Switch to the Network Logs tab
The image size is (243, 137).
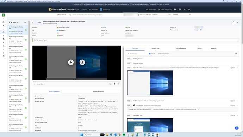(155, 48)
